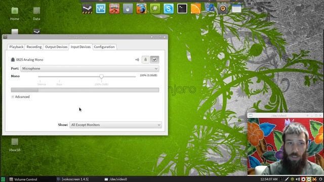Open the Show All Except Monitors dropdown
This screenshot has width=324, height=182.
point(116,125)
